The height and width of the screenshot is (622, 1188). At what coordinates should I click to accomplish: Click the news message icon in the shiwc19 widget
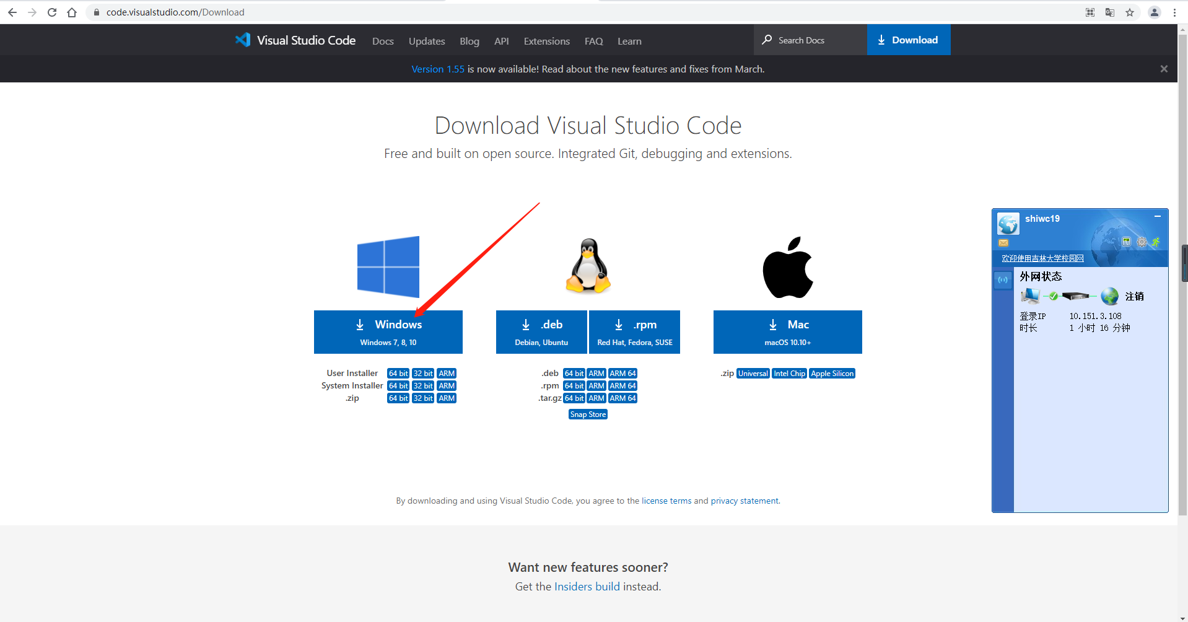click(x=1127, y=243)
